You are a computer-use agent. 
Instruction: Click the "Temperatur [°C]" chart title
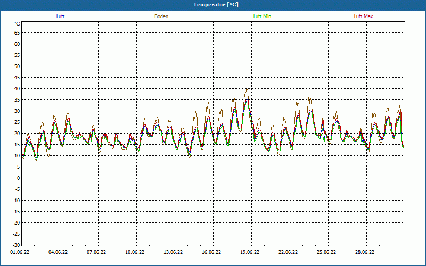(x=216, y=5)
